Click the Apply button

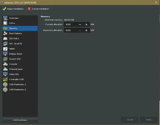149,120
